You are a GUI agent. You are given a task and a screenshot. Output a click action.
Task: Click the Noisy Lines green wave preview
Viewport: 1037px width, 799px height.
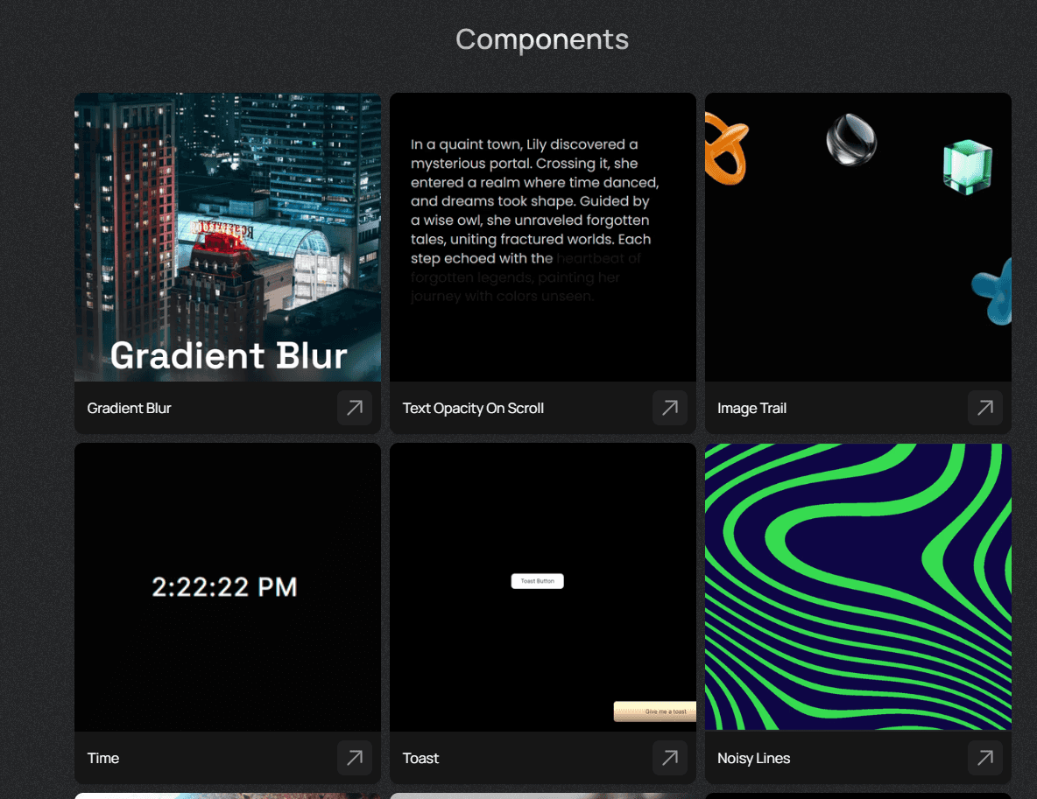857,587
